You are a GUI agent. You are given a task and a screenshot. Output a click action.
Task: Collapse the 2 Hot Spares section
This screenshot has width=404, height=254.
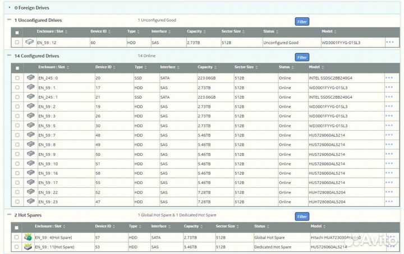tap(9, 215)
